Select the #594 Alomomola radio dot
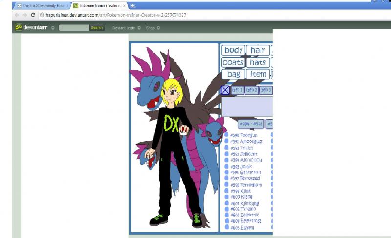The width and height of the screenshot is (391, 238). point(226,160)
